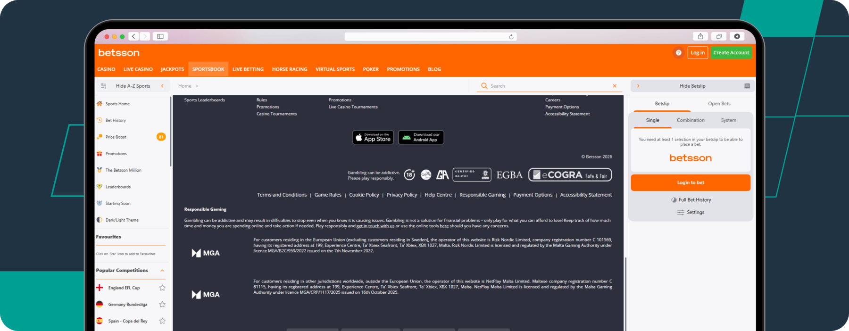Click the Search input field

(x=549, y=86)
